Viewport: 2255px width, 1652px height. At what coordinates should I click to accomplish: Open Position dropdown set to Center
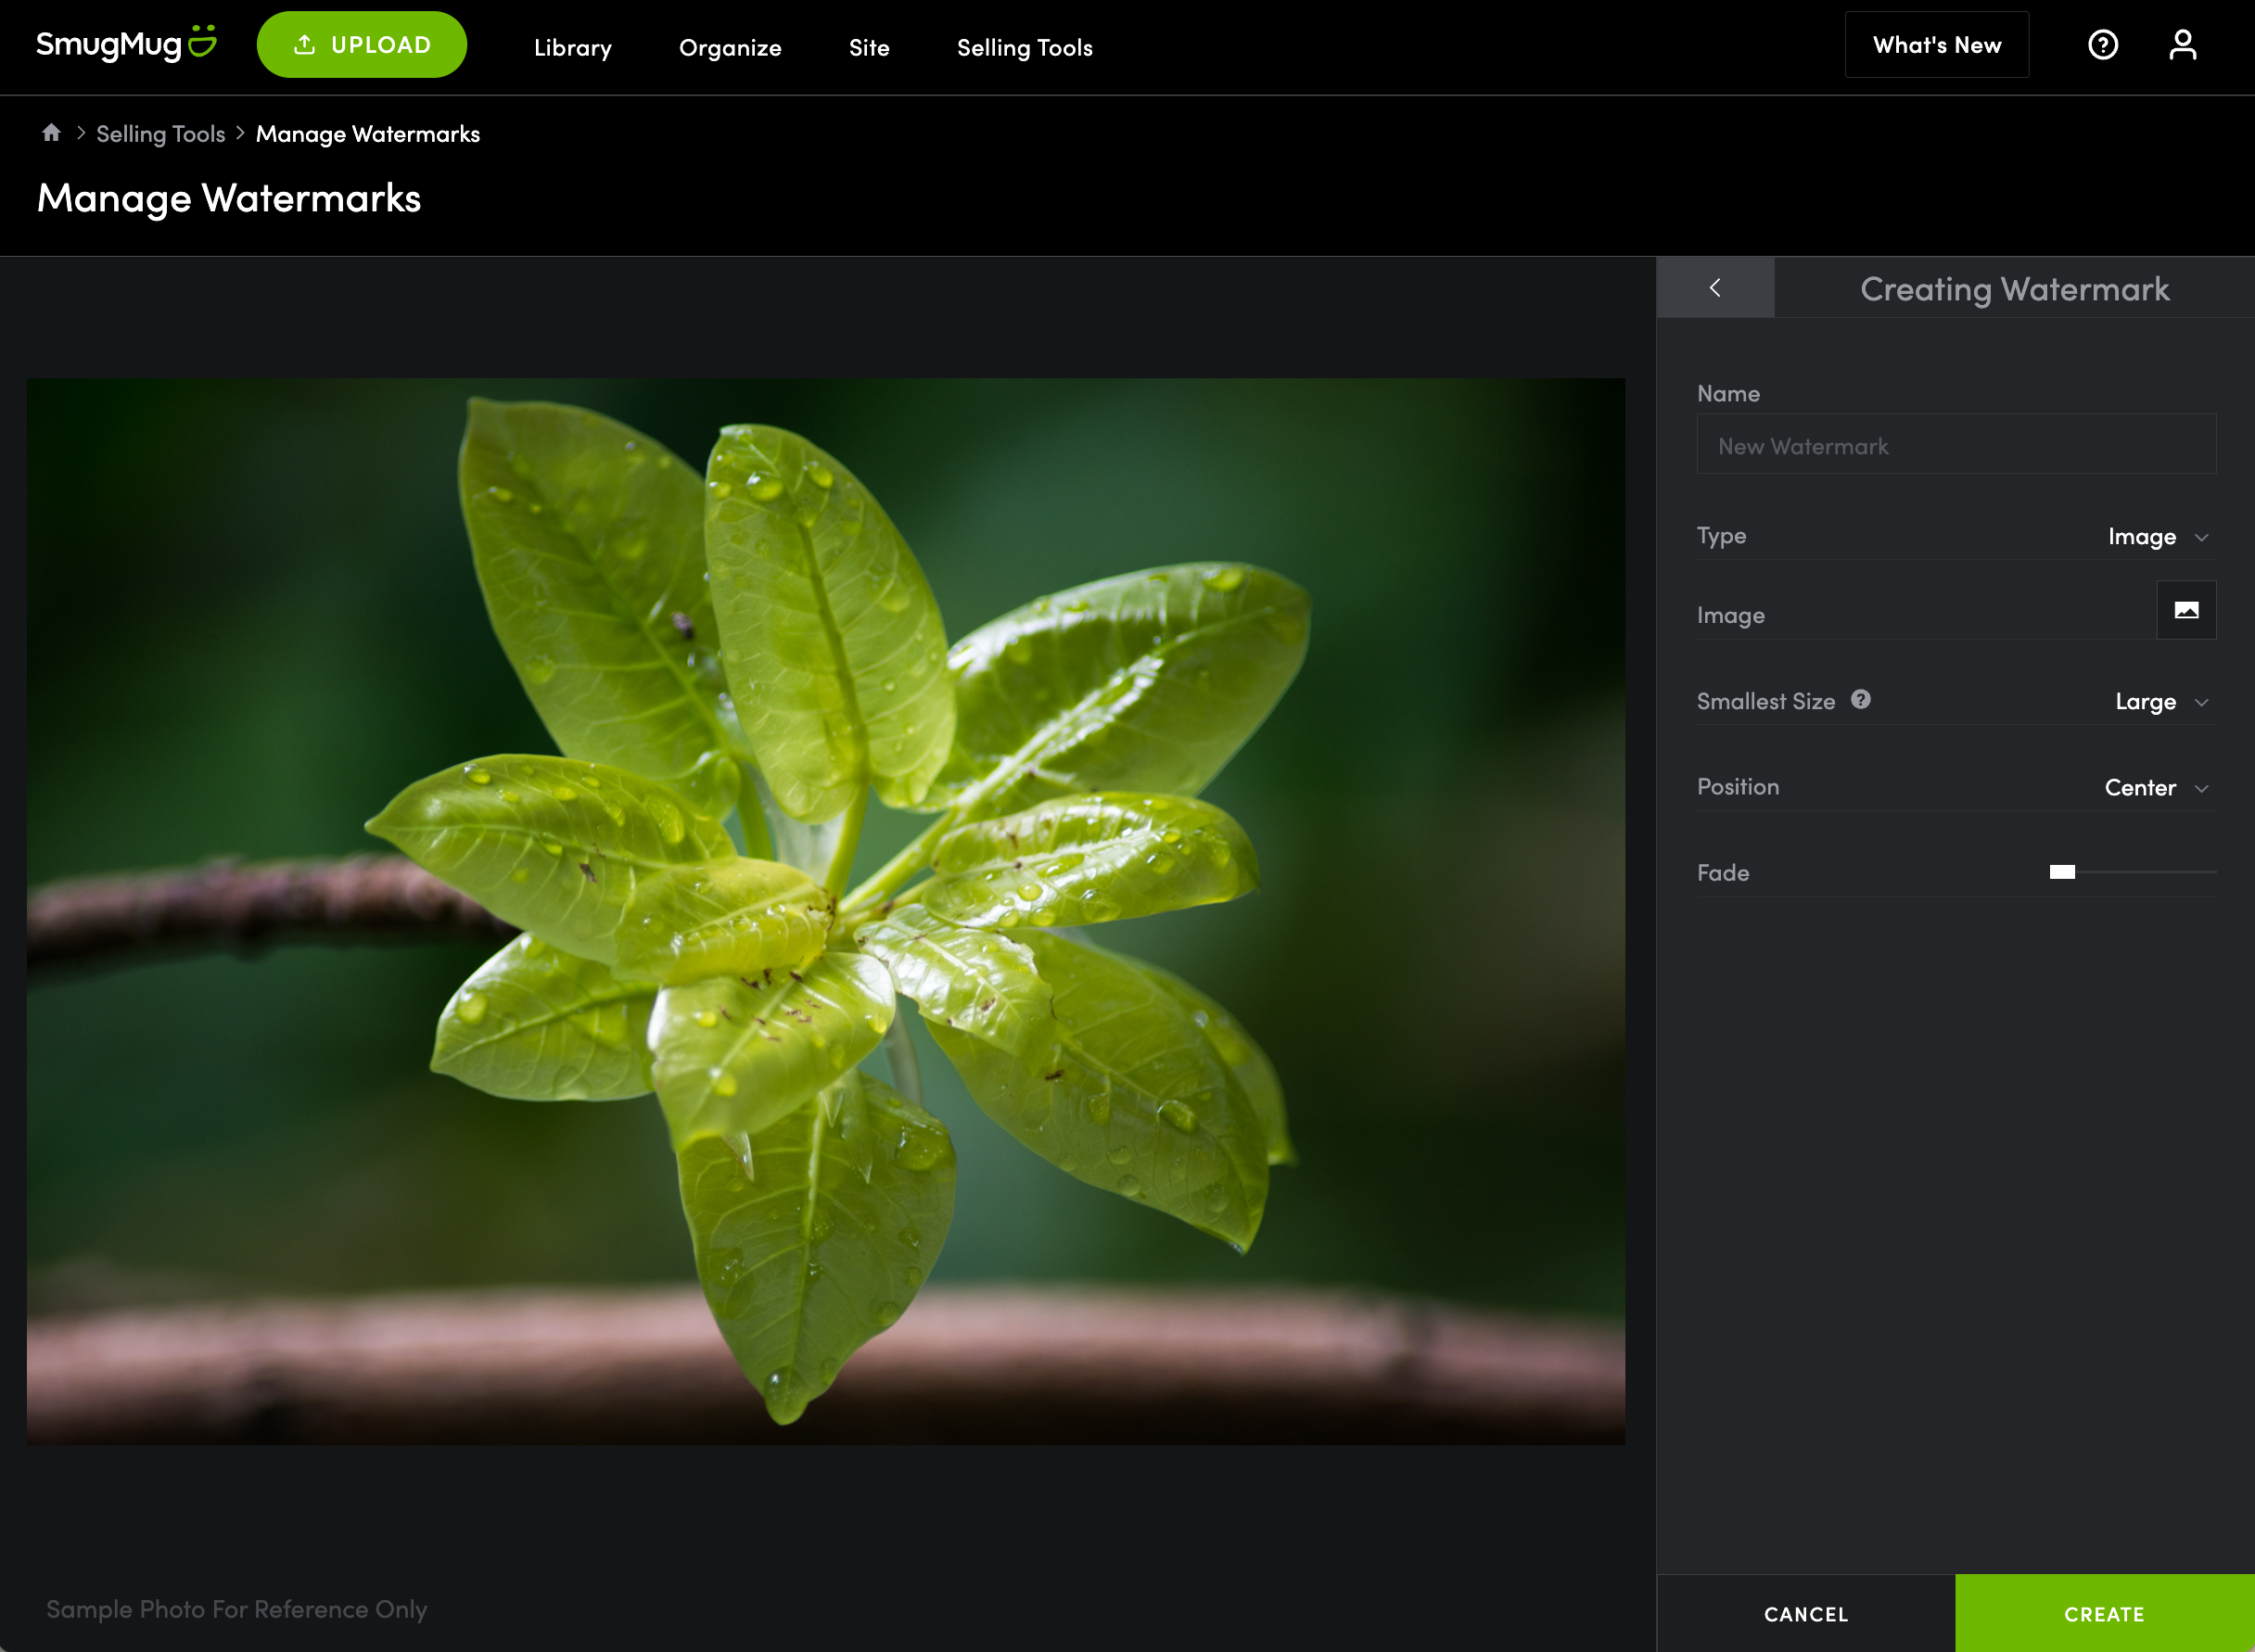coord(2155,788)
